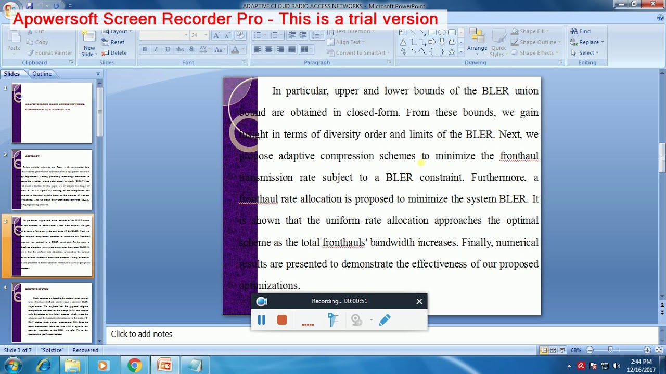This screenshot has height=374, width=666.
Task: Click the Bullets list icon
Action: (259, 35)
